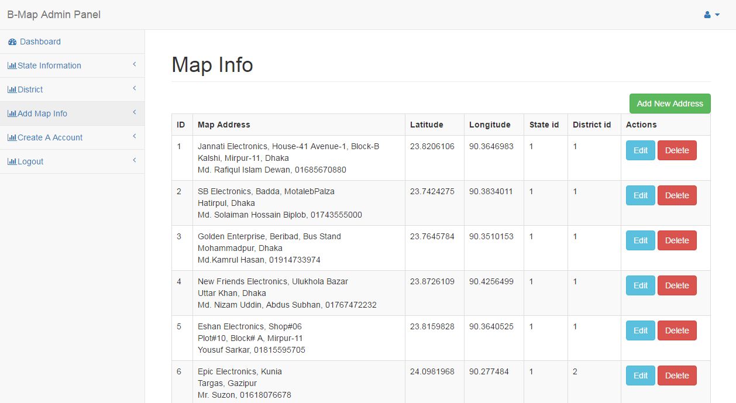Viewport: 736px width, 403px height.
Task: Click the 'Md. Solaiman Hossain Biplob' contact line
Action: (280, 215)
